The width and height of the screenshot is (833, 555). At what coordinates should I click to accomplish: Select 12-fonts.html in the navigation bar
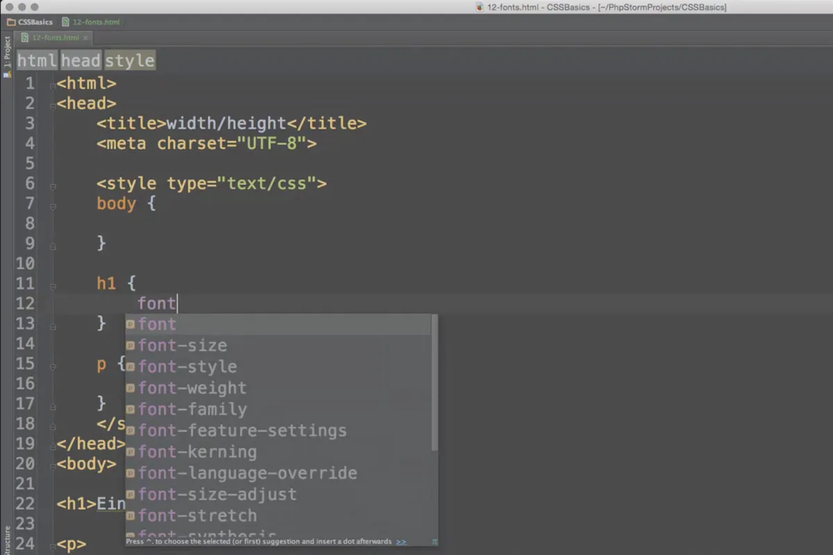[90, 22]
